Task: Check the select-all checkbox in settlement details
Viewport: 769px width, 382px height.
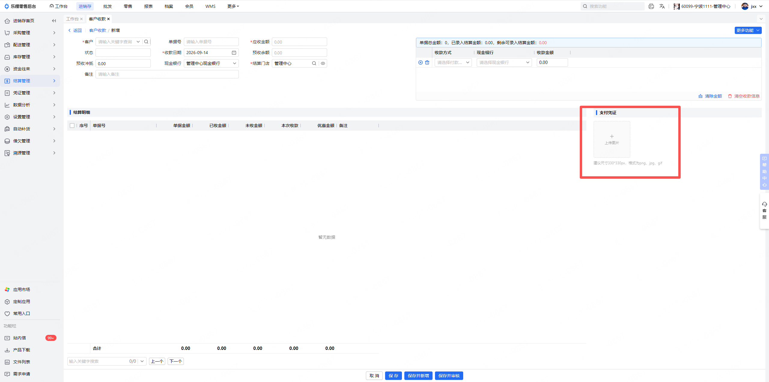Action: (x=72, y=126)
